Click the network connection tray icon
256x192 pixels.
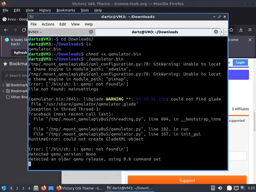tap(236, 188)
